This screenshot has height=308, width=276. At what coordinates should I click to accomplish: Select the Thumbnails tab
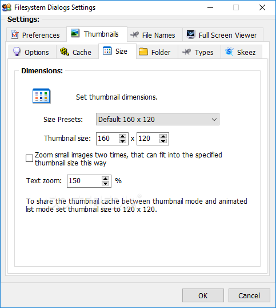[97, 34]
